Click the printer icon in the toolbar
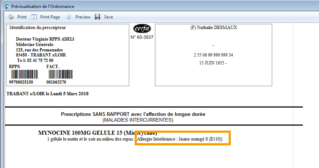 click(x=11, y=17)
